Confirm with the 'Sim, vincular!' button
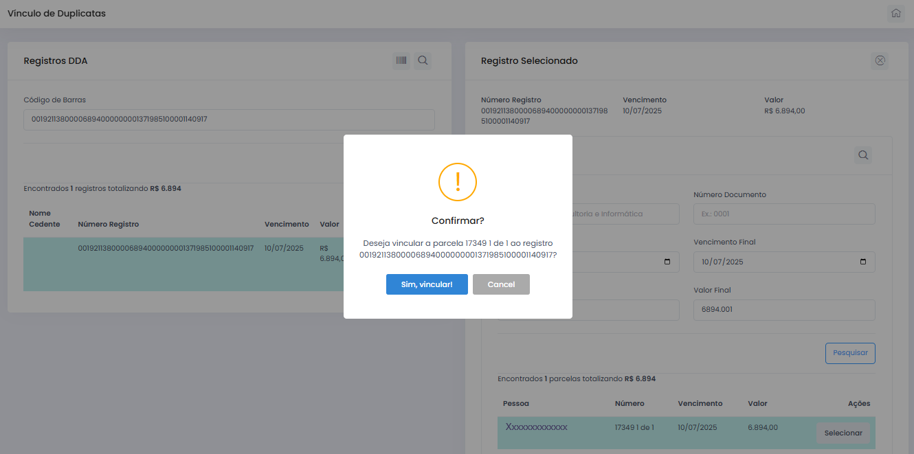 coord(427,284)
